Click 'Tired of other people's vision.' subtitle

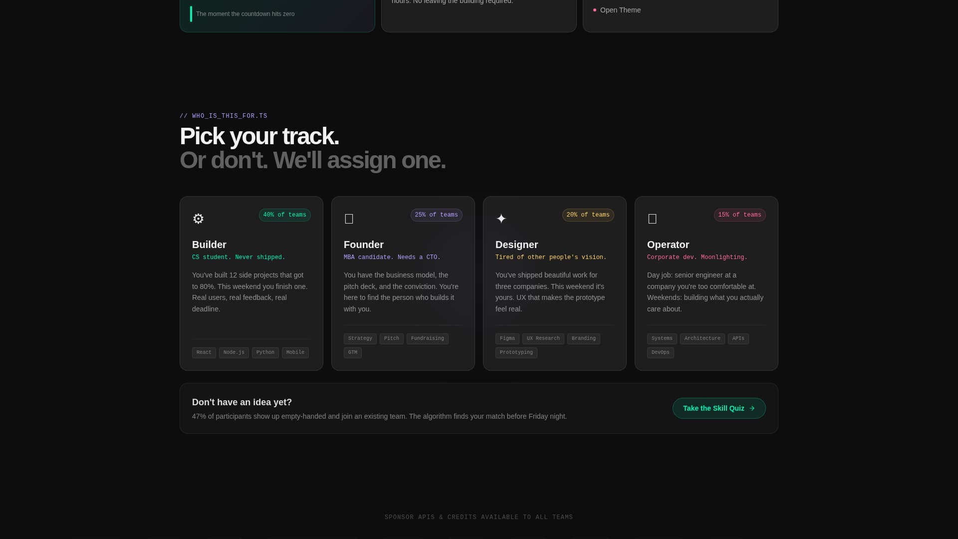tap(551, 258)
